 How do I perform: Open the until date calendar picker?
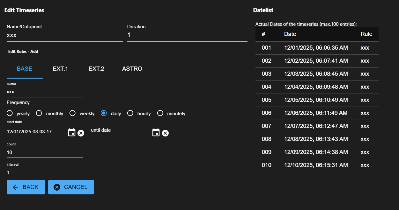tap(156, 133)
